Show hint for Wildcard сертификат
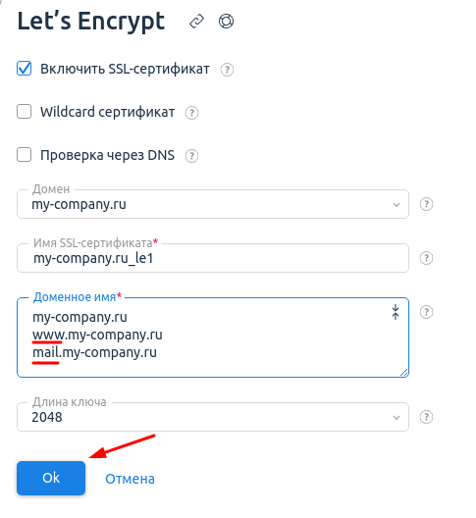This screenshot has height=518, width=476. click(x=191, y=113)
